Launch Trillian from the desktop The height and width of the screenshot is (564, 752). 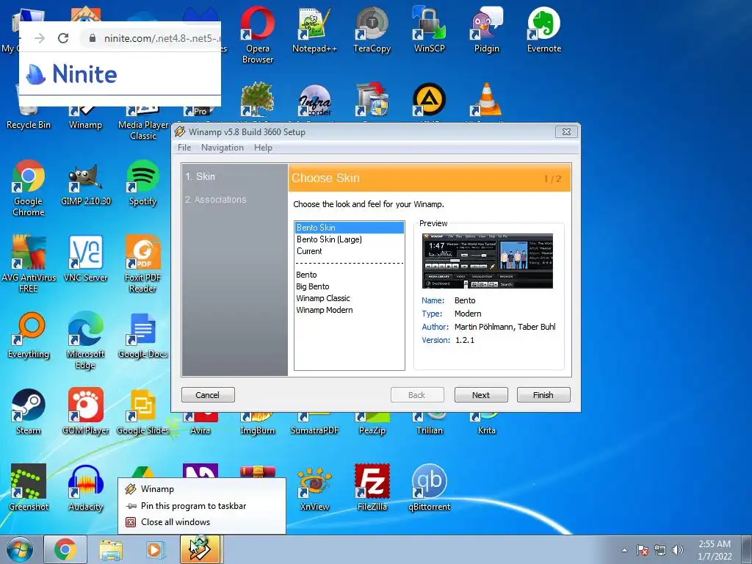tap(429, 425)
